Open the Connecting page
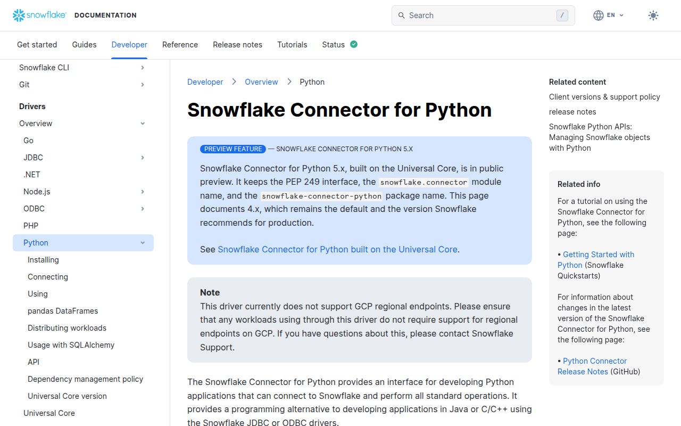The image size is (681, 426). (48, 277)
